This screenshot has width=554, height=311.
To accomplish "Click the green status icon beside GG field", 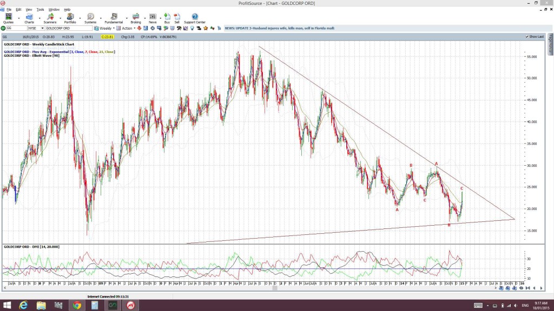I will (x=3, y=28).
